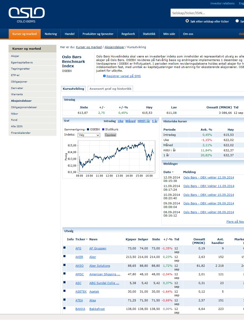The width and height of the screenshot is (244, 320).
Task: Click the info square icon for BAKKA
Action: pyautogui.click(x=64, y=308)
